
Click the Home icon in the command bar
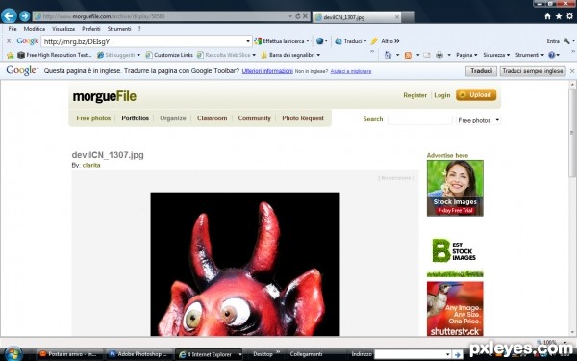tap(388, 55)
